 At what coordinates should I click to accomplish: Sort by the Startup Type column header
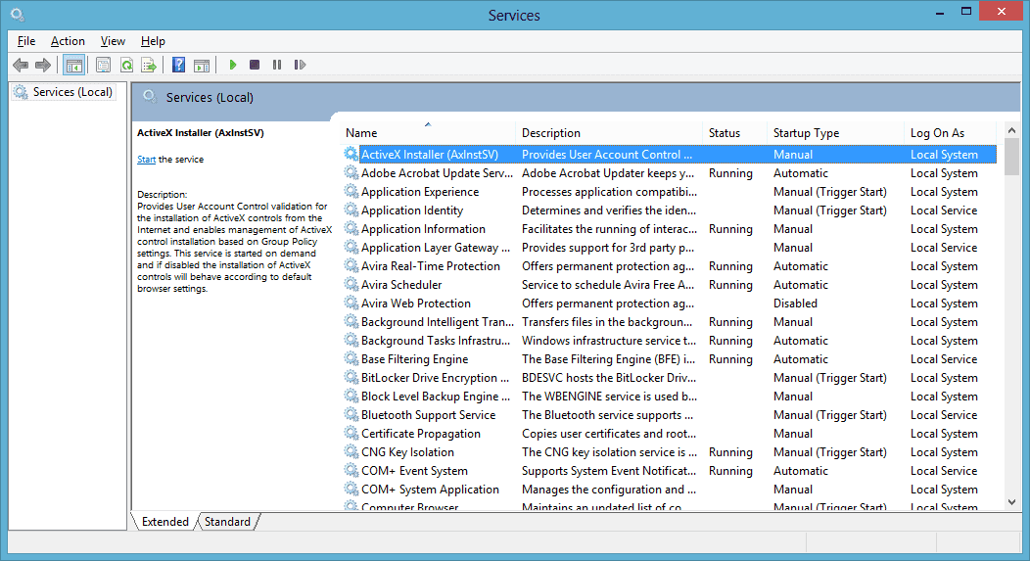(x=806, y=133)
